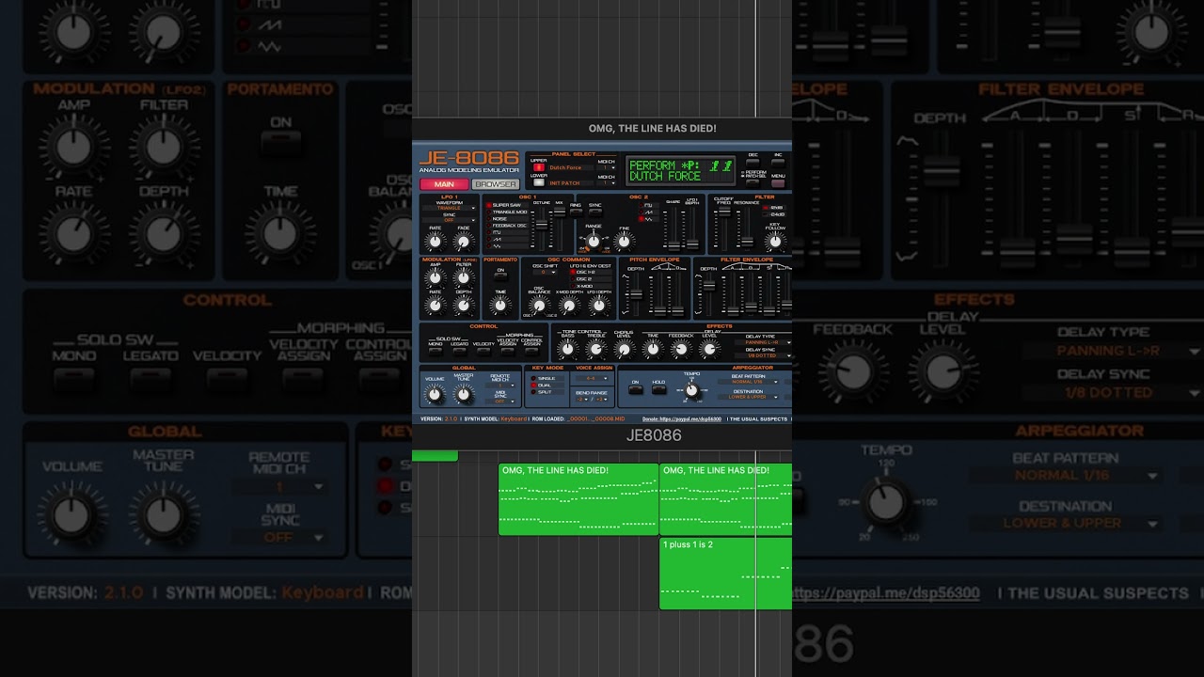Toggle the oscillator Sync switch

tap(594, 212)
